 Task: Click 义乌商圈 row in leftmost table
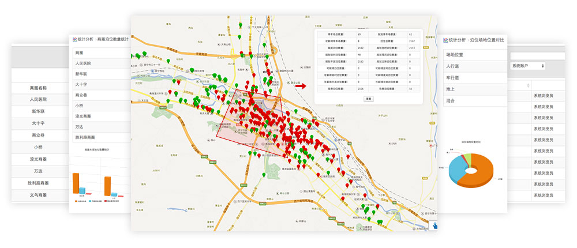pos(38,196)
